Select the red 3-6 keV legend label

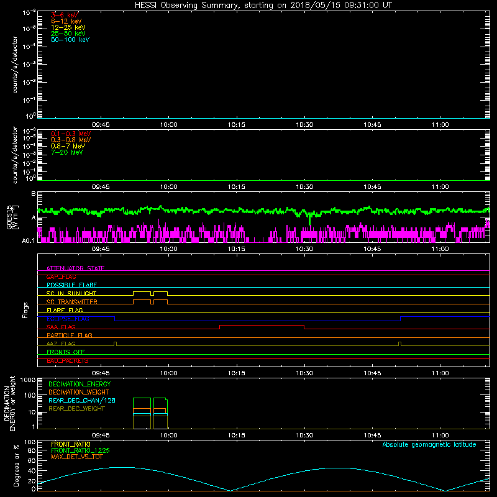click(x=65, y=15)
